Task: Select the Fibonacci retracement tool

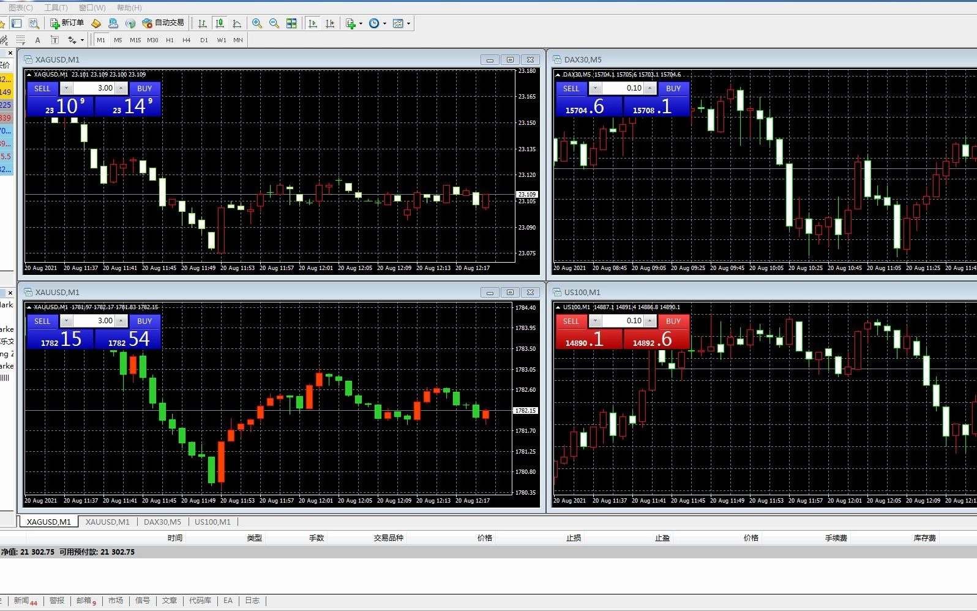Action: [20, 40]
